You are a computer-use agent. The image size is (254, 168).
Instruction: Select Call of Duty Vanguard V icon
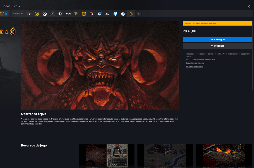(76, 14)
